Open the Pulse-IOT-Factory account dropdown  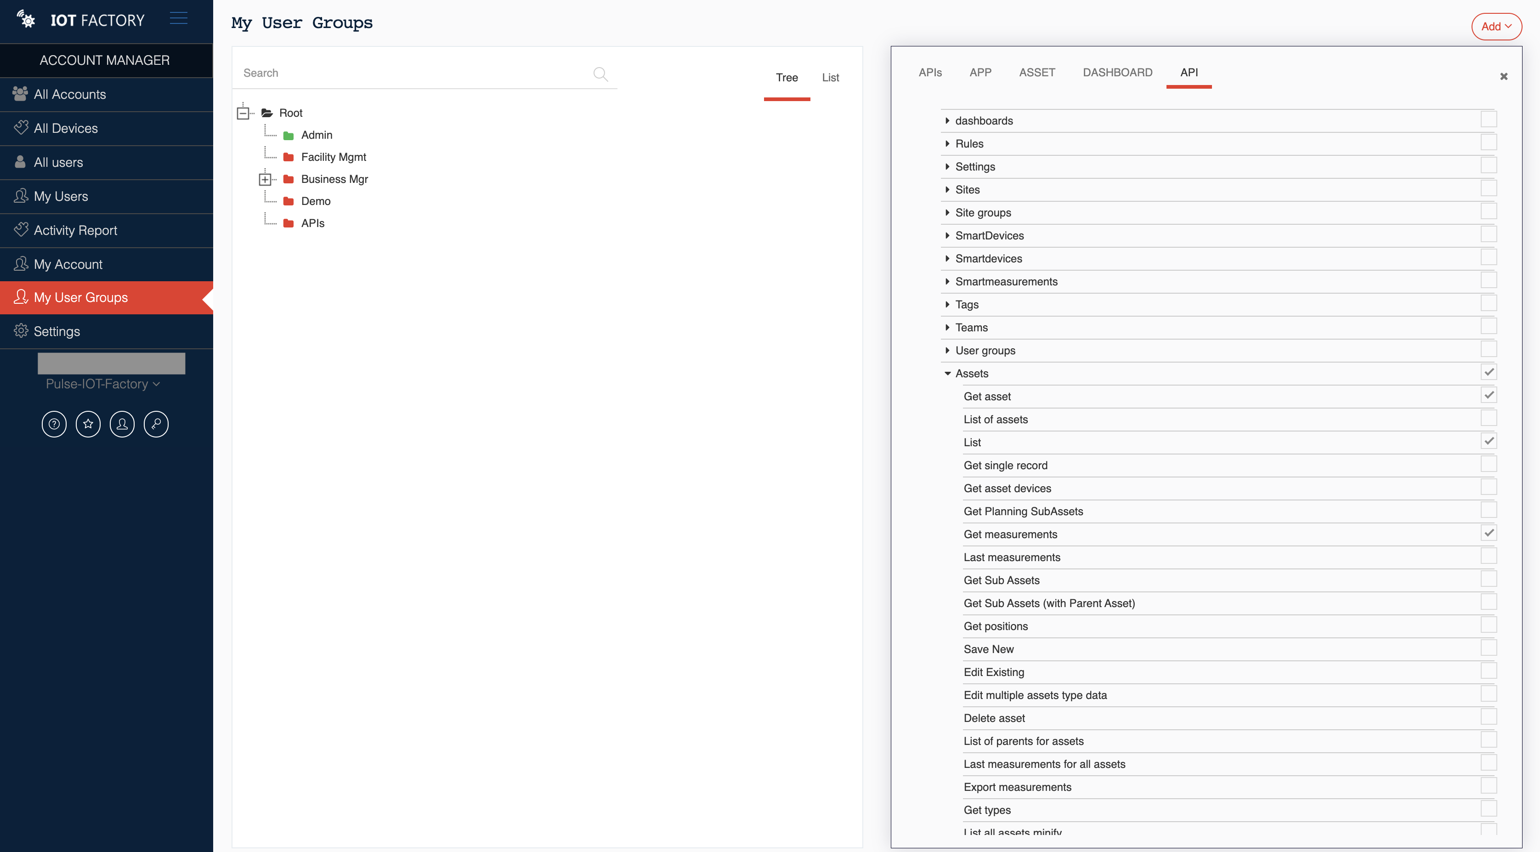tap(103, 384)
